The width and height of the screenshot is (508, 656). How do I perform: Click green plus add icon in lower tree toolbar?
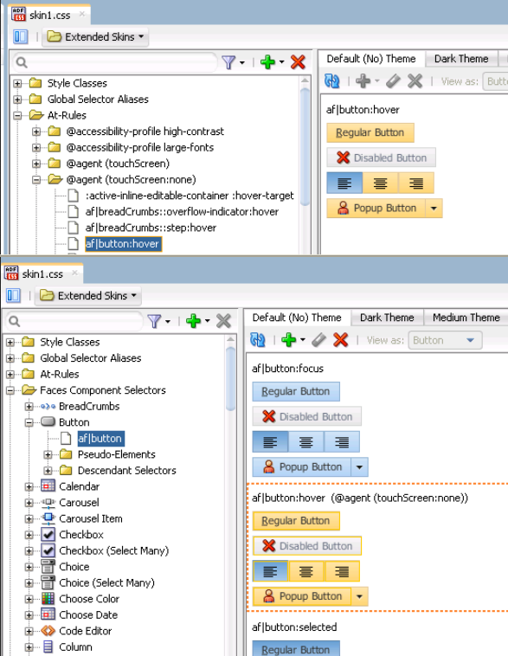point(193,321)
